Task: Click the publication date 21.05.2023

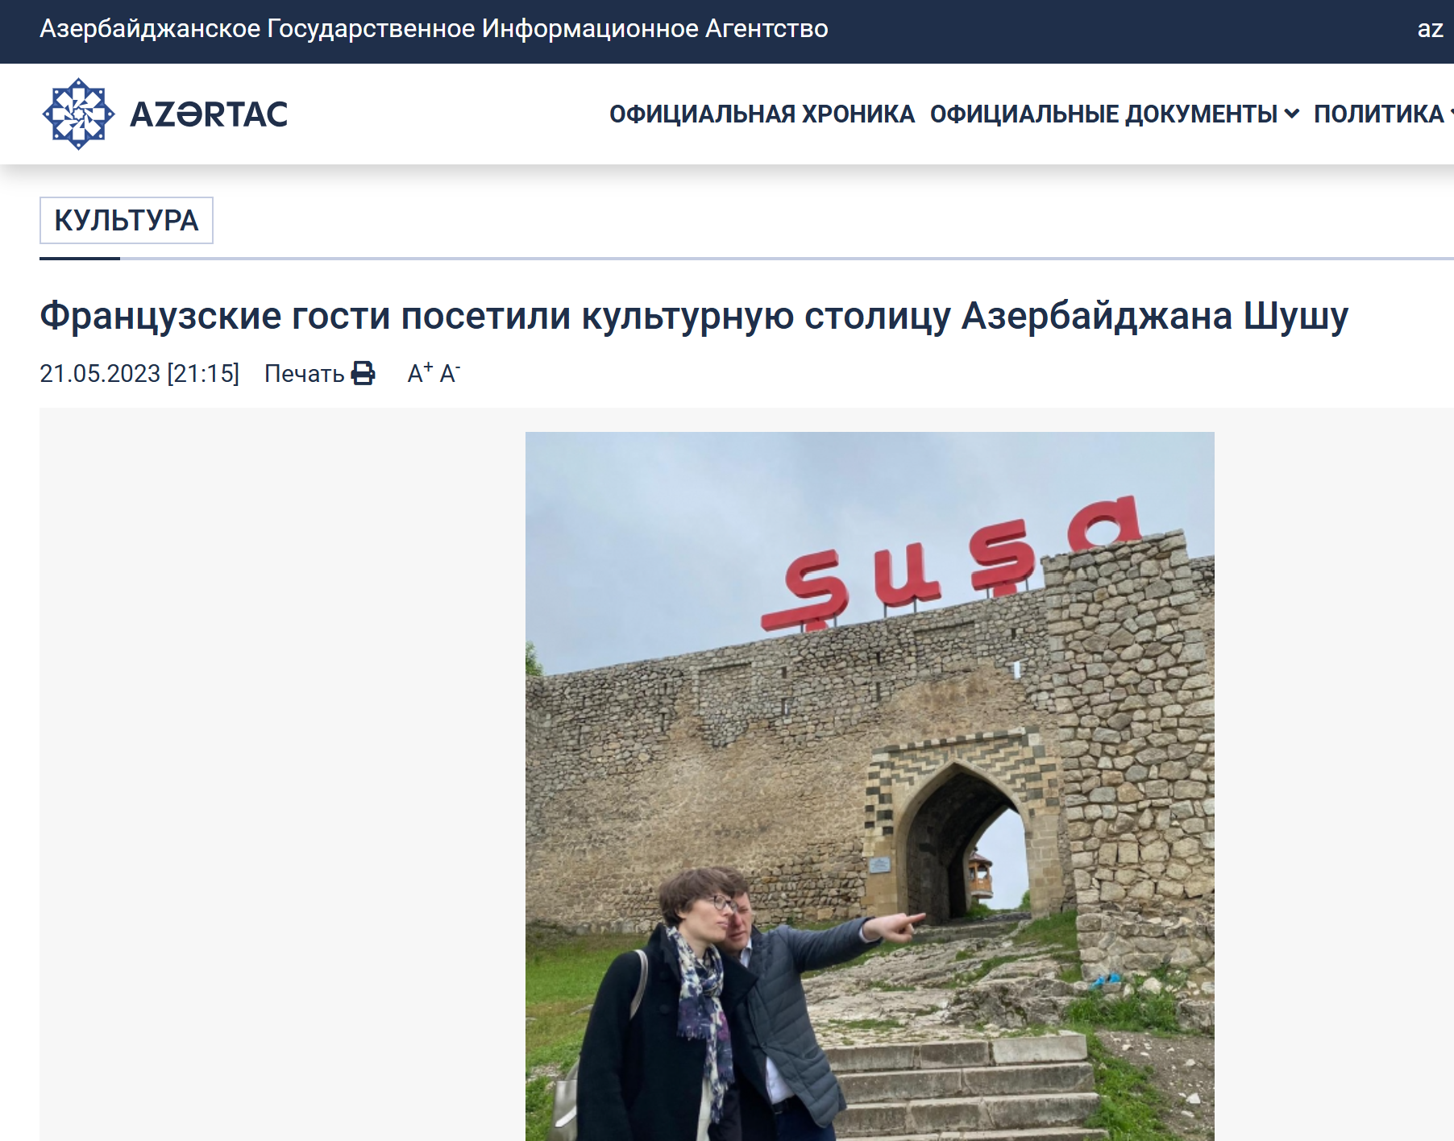Action: click(100, 374)
